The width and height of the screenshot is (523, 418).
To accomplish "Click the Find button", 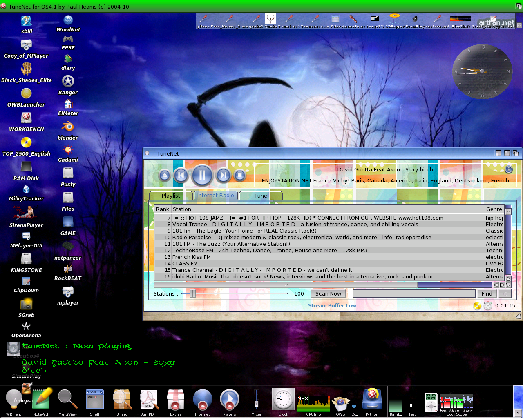I will tap(487, 293).
